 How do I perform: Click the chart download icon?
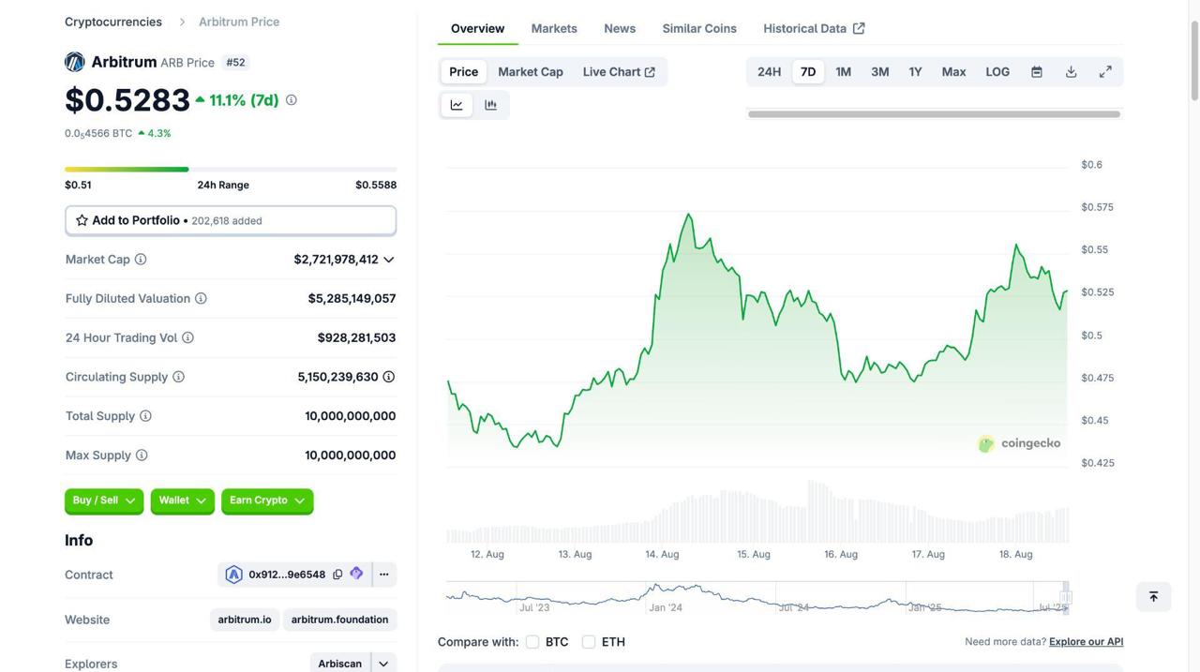point(1071,72)
